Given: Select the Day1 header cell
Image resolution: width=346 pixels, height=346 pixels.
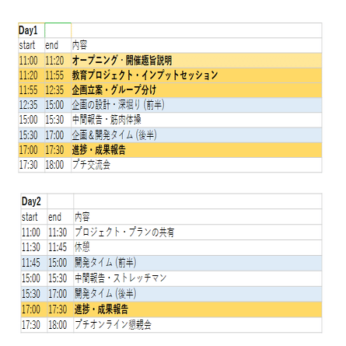Looking at the screenshot, I should point(31,30).
